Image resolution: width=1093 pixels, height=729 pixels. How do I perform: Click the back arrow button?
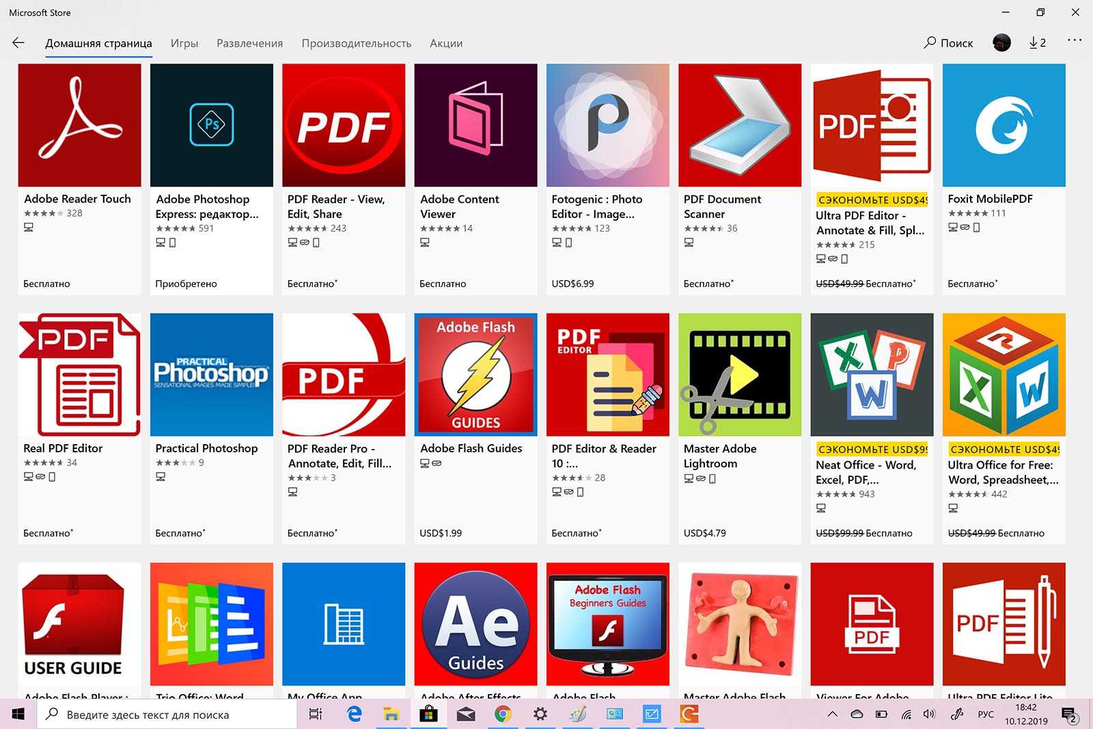pyautogui.click(x=18, y=43)
